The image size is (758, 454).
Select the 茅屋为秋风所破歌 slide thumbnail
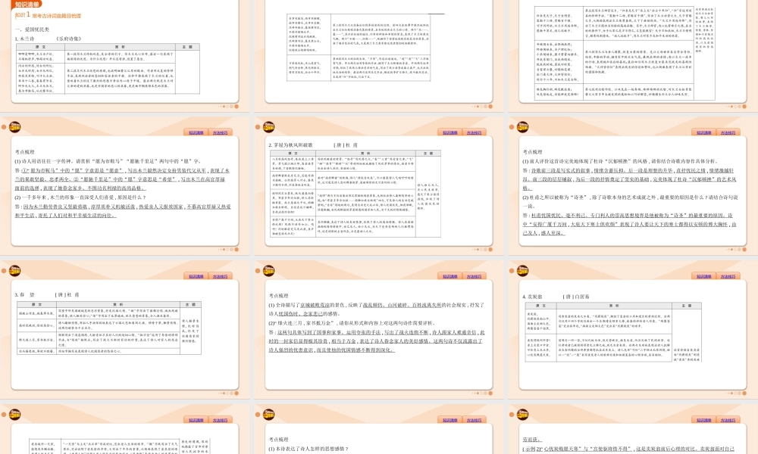tap(379, 197)
